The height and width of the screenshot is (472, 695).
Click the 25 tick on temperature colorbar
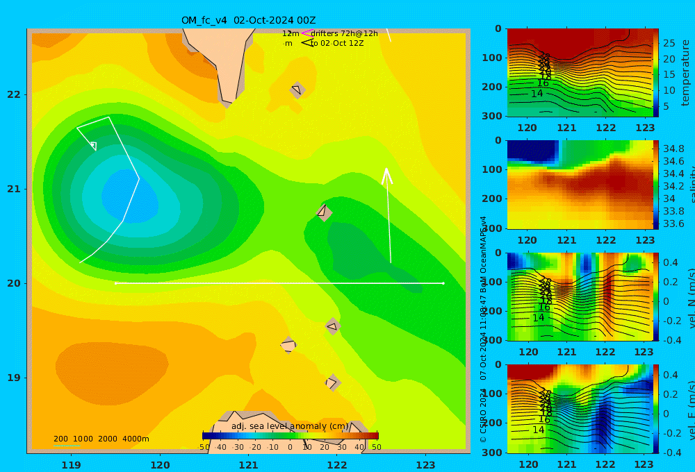pyautogui.click(x=669, y=43)
